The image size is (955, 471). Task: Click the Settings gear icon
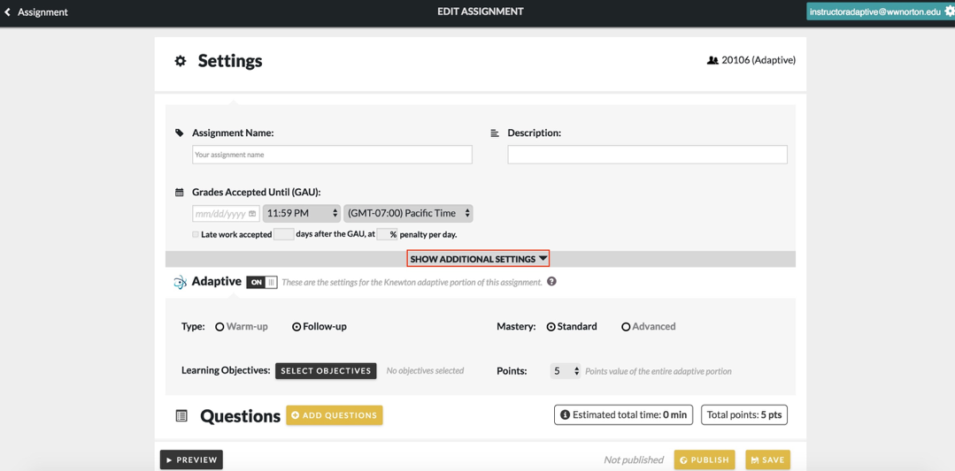[181, 61]
